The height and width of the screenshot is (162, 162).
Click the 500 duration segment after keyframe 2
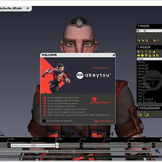pyautogui.click(x=69, y=145)
